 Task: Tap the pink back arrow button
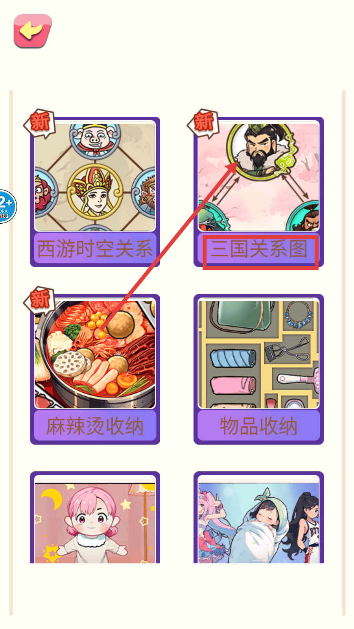pyautogui.click(x=33, y=31)
